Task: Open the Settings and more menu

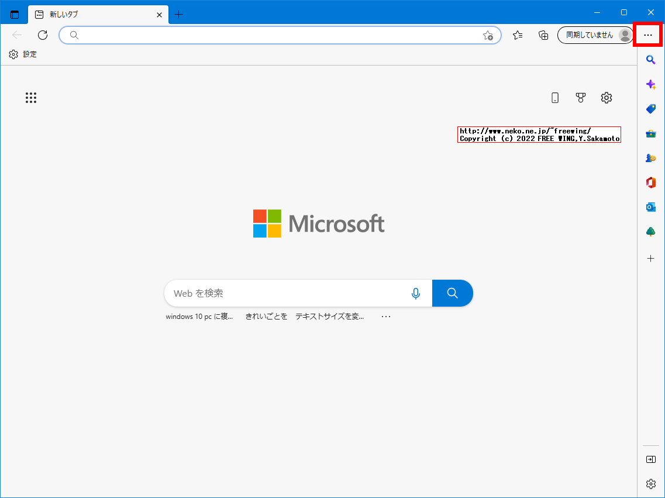Action: coord(647,35)
